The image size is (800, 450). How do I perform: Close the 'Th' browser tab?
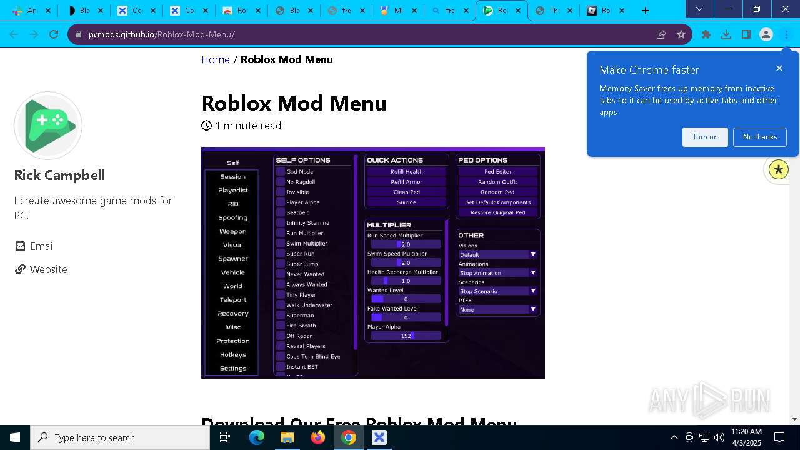pyautogui.click(x=569, y=11)
